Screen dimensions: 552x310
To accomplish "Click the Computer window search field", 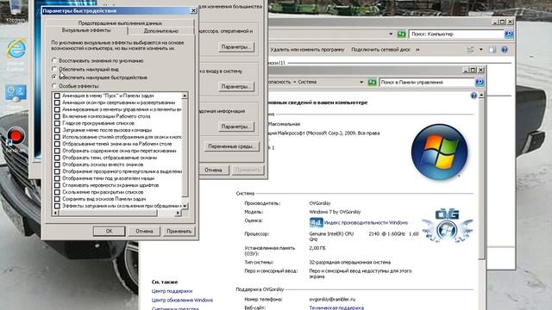I will click(x=456, y=34).
